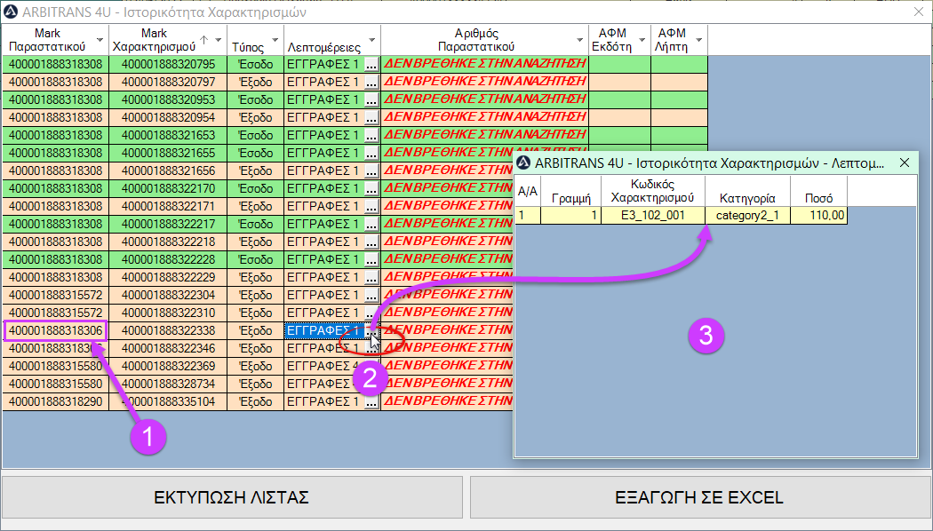Viewport: 933px width, 531px height.
Task: Open details button for row 400001888320795
Action: pyautogui.click(x=371, y=64)
